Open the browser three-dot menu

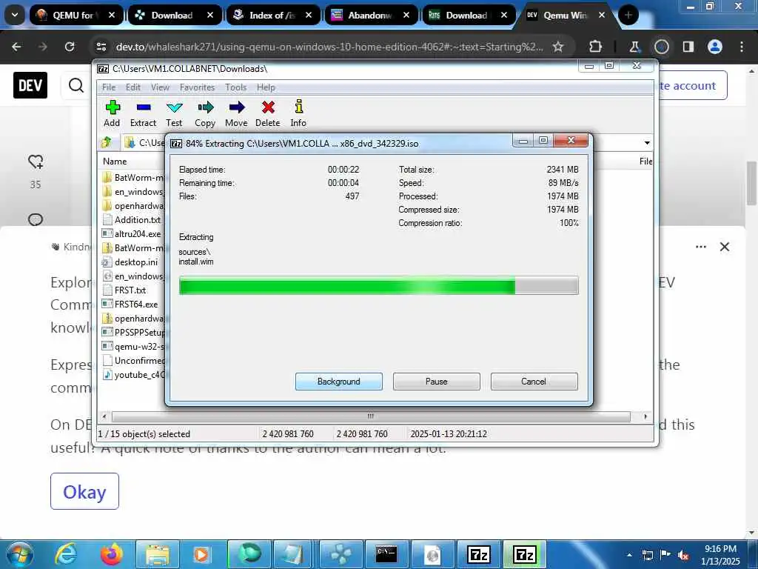[x=742, y=47]
